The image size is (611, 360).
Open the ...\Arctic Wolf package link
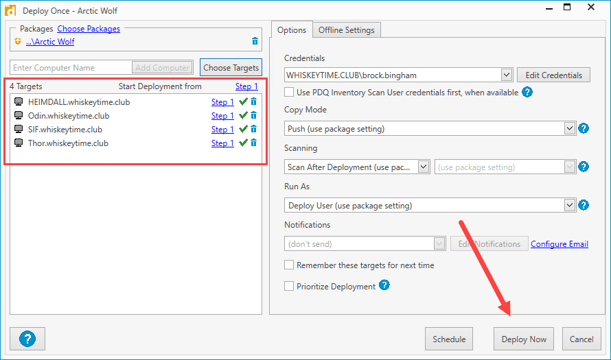click(x=50, y=42)
